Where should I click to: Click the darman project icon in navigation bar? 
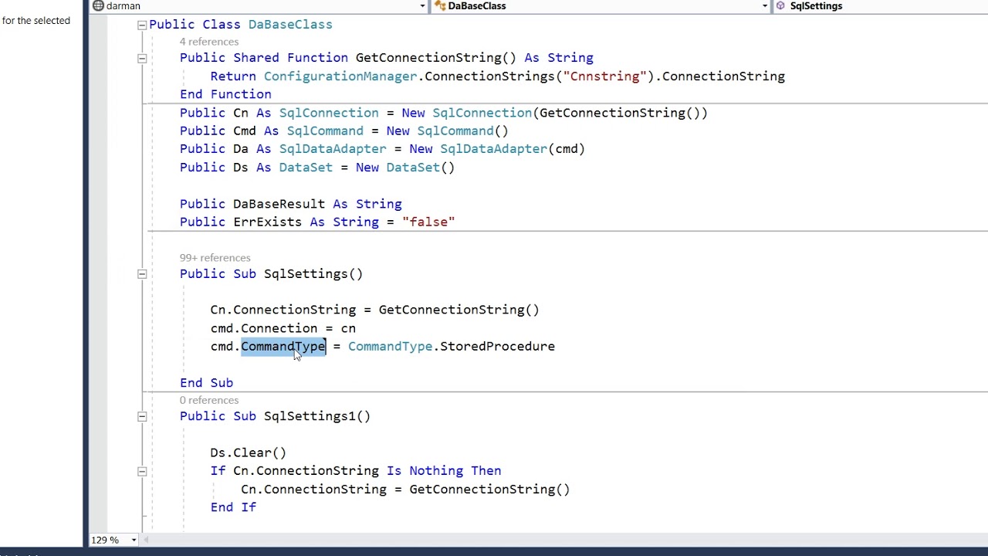click(98, 6)
